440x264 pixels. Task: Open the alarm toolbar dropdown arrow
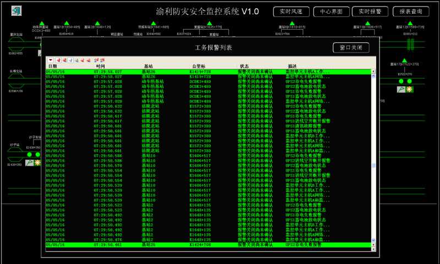[51, 60]
